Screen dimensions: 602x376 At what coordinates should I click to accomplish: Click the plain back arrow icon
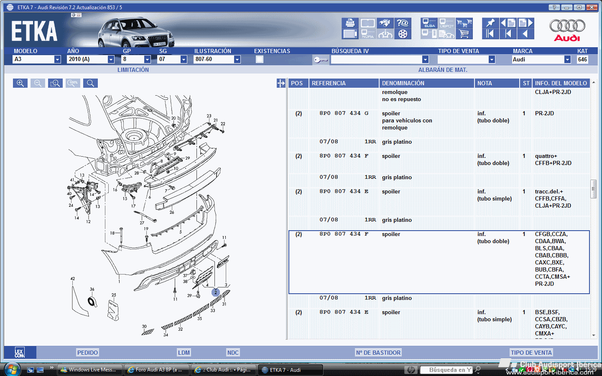(x=525, y=34)
